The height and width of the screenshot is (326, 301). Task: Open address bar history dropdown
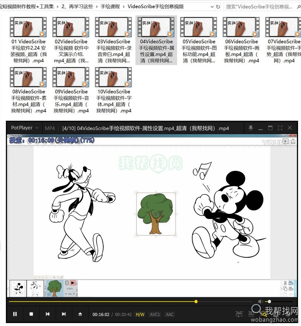click(212, 7)
